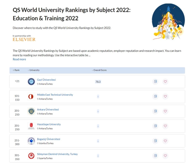Add Middle East Technical University to compare
Image resolution: width=192 pixels, height=164 pixels.
pos(155,97)
